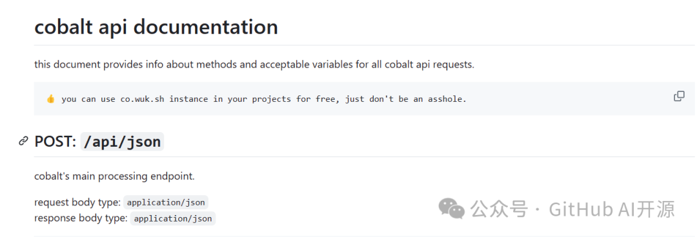Select the response body application/json code tag
Viewport: 697px width, 237px height.
coord(173,218)
